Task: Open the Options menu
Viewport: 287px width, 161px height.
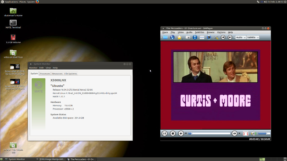Action: [x=221, y=32]
